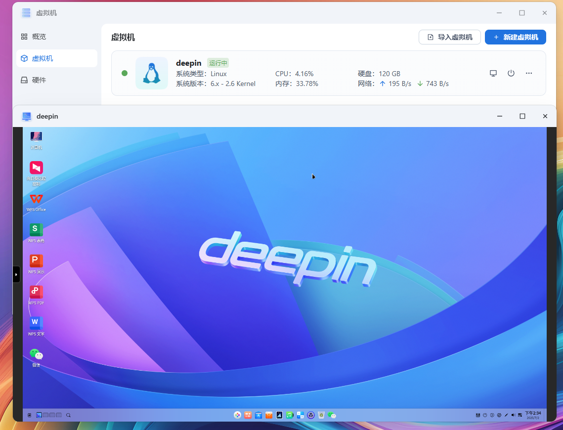
Task: Open WPS 演示 presentation desktop icon
Action: point(36,261)
